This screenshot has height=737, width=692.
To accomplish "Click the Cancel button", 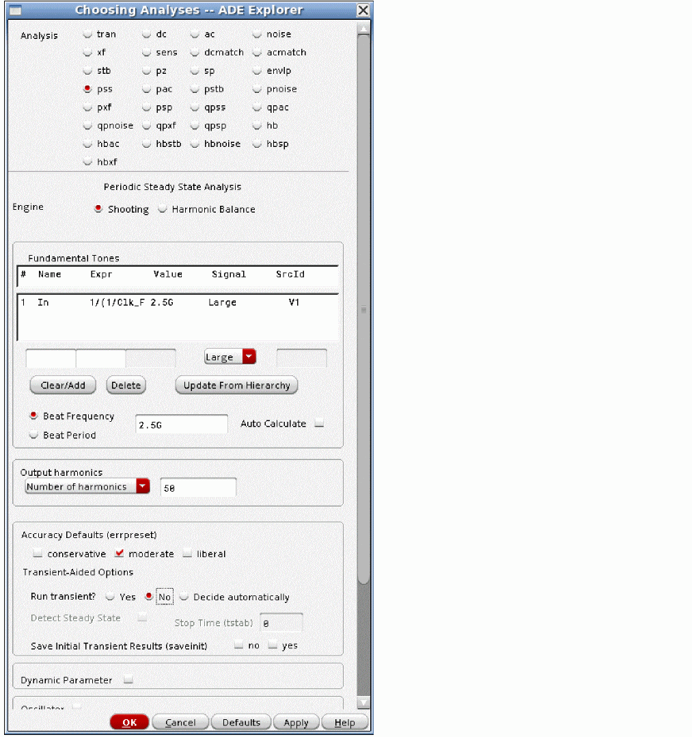I will (x=180, y=723).
